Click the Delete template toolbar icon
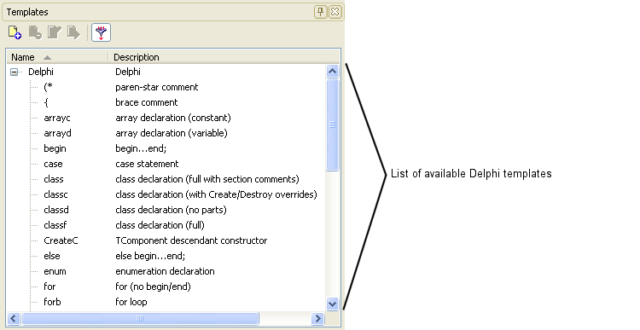Viewport: 640px width, 330px height. [x=35, y=32]
